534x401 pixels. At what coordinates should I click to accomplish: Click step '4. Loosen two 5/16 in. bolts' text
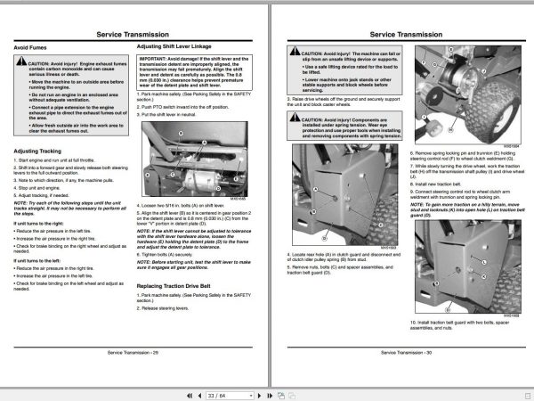point(181,206)
